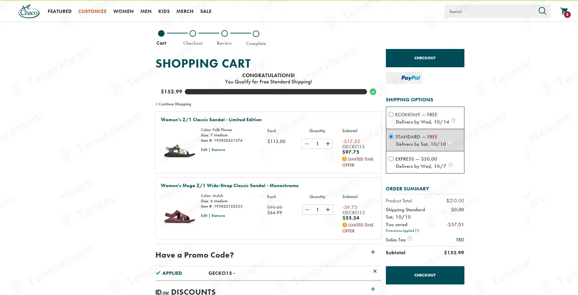
Task: Open the Sale menu
Action: tap(206, 11)
